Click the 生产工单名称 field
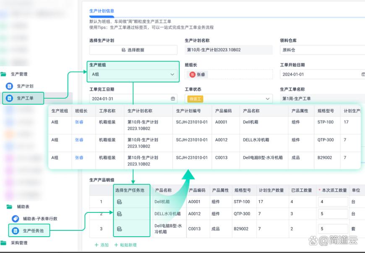Screen dimensions: 365x253 322,98
